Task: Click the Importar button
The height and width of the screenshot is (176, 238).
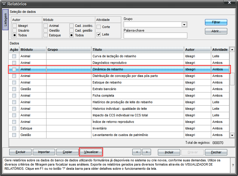Action: [x=44, y=152]
